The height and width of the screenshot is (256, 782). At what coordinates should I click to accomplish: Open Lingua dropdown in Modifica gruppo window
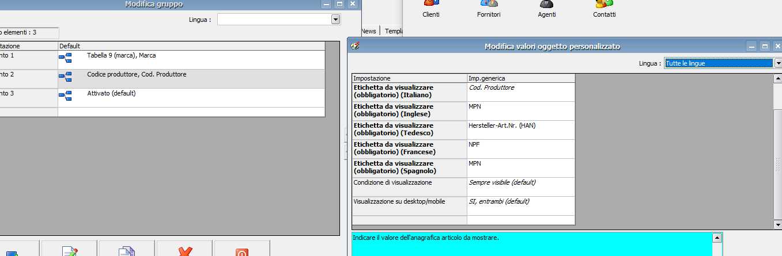[336, 20]
